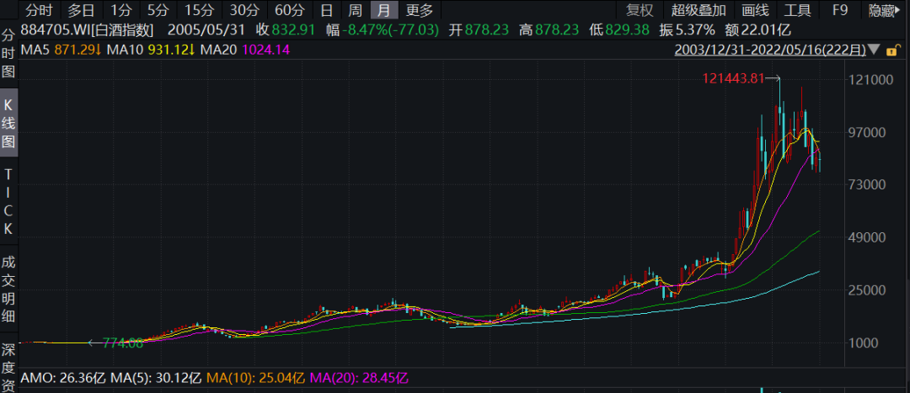Switch chart to 15分 period

[199, 10]
